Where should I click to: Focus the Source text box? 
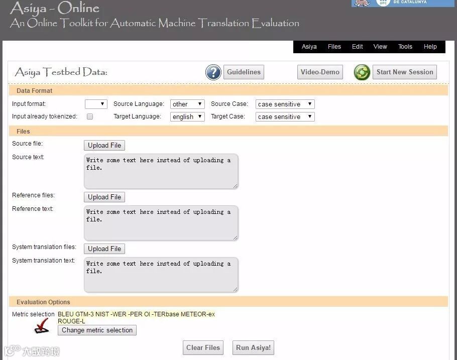pyautogui.click(x=161, y=171)
